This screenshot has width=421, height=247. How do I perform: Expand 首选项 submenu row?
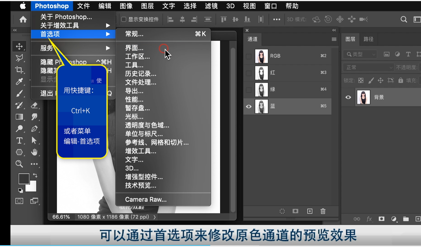point(73,34)
